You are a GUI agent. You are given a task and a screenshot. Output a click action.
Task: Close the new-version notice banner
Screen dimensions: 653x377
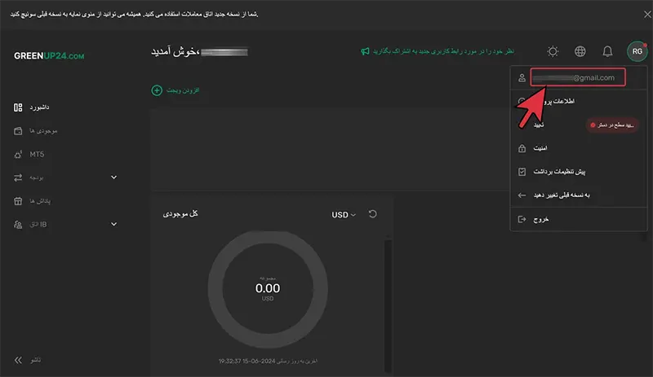click(647, 15)
